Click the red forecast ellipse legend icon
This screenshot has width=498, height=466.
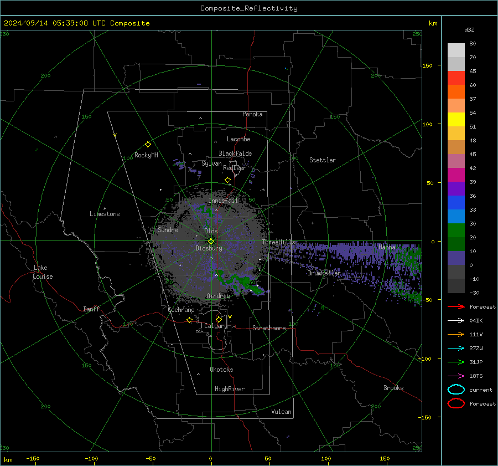[x=456, y=403]
